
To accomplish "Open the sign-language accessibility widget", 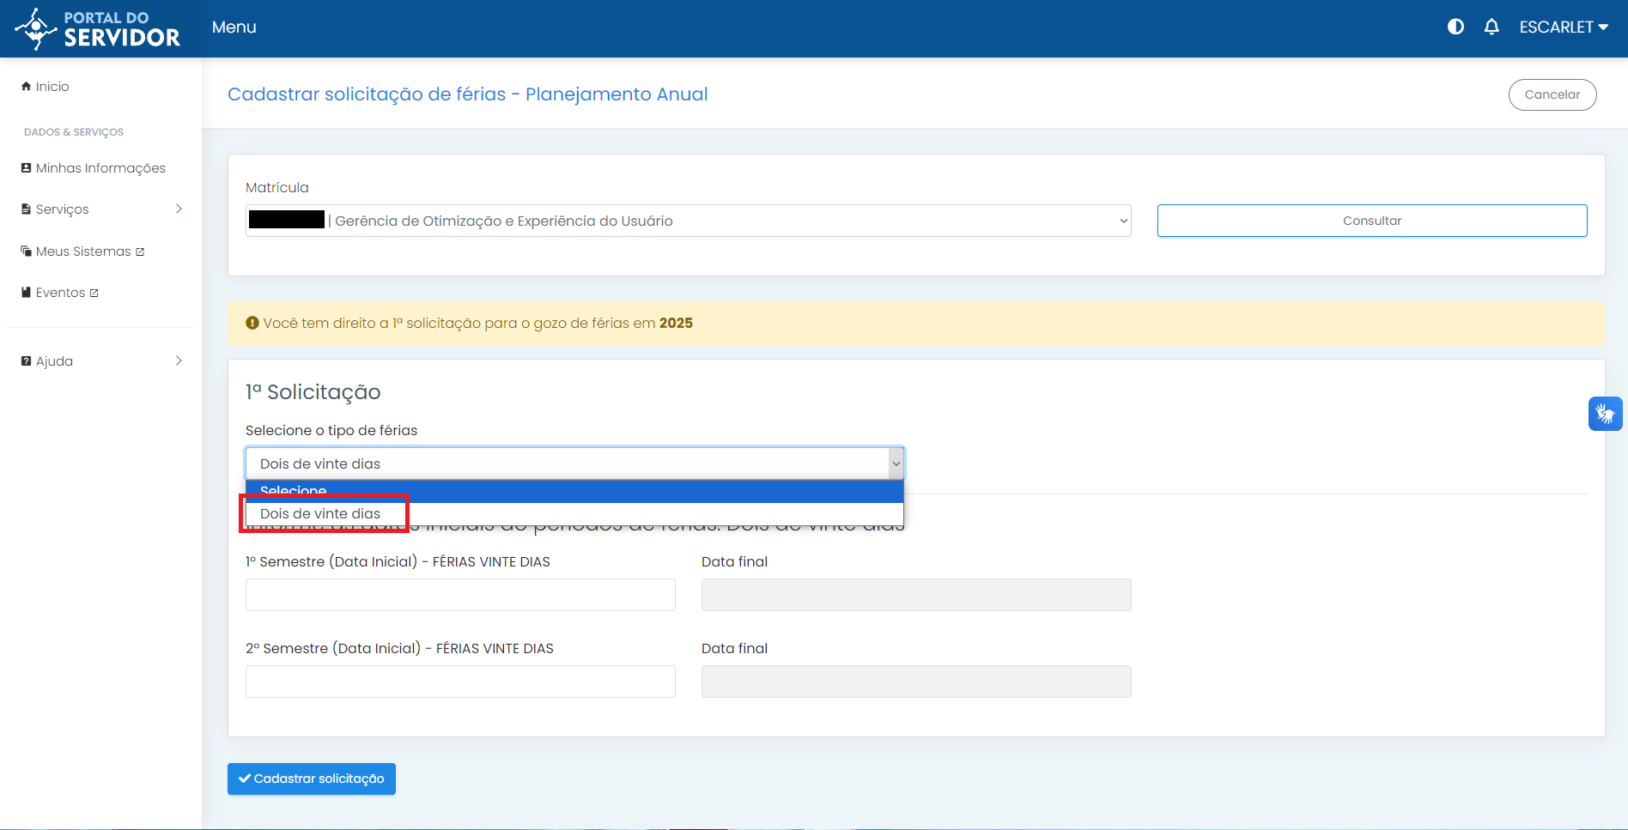I will click(1605, 414).
